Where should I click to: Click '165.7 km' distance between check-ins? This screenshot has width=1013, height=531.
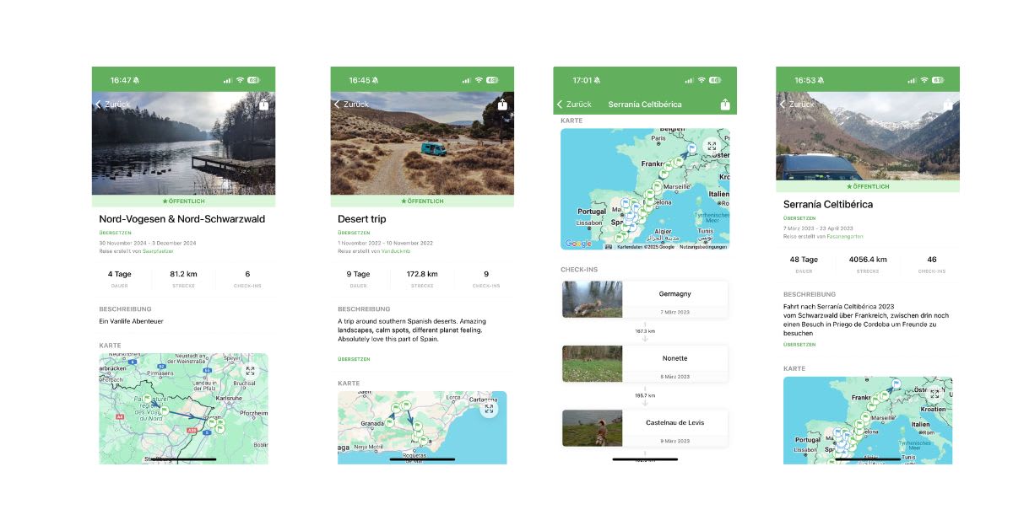(645, 395)
